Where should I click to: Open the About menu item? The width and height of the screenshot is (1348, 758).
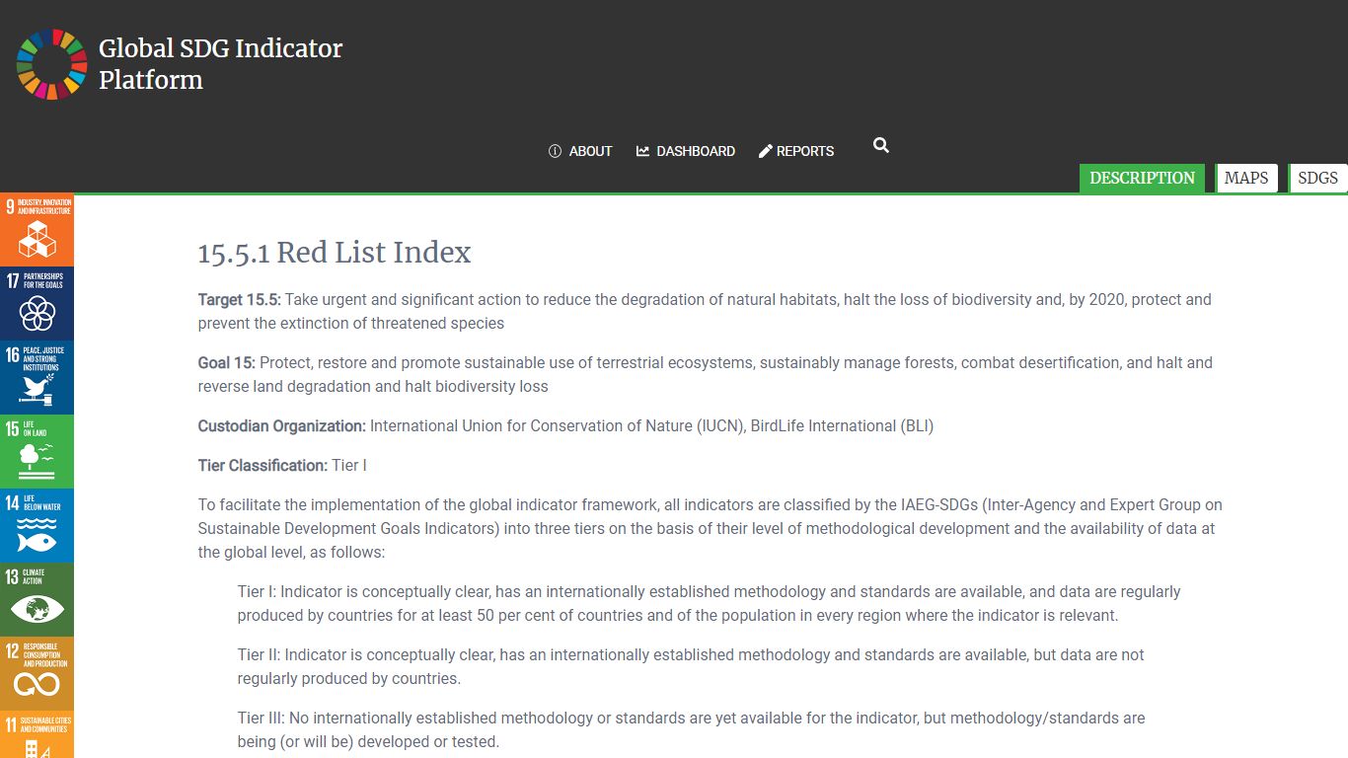point(580,151)
